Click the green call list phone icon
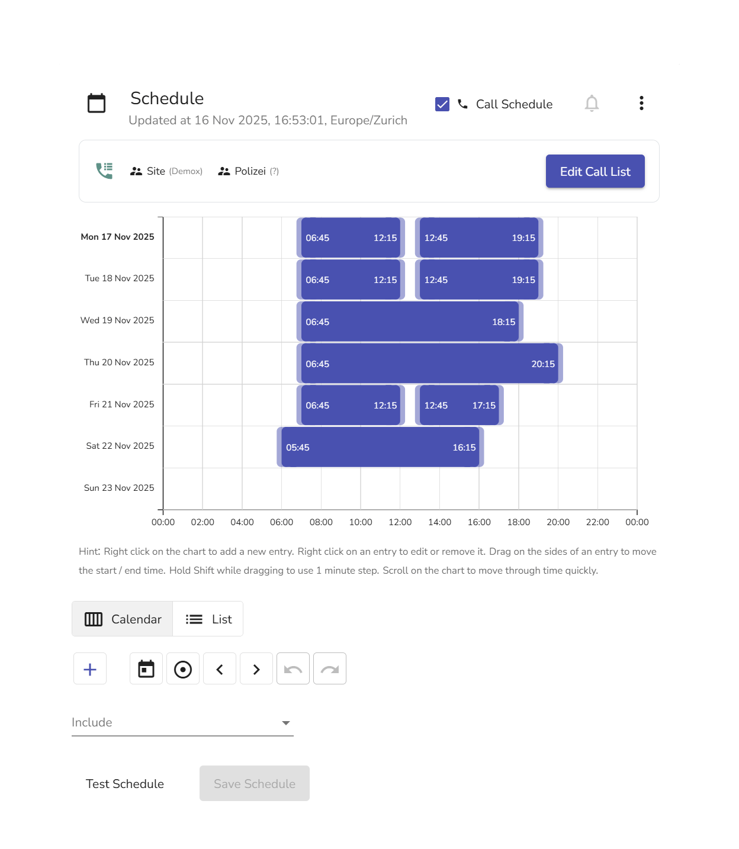739x849 pixels. pyautogui.click(x=104, y=171)
